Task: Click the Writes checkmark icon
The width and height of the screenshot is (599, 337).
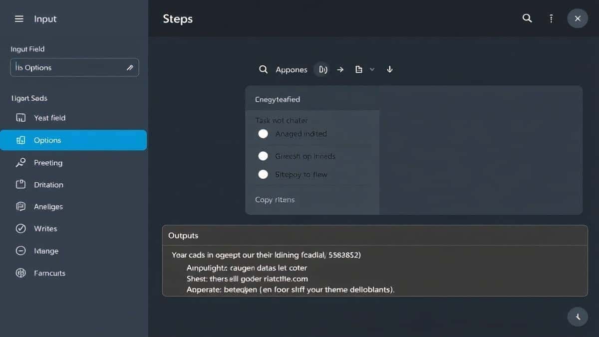Action: (x=21, y=229)
